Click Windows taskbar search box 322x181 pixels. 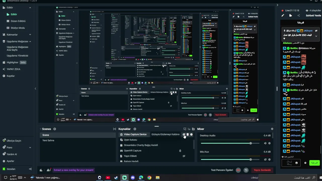[289, 178]
